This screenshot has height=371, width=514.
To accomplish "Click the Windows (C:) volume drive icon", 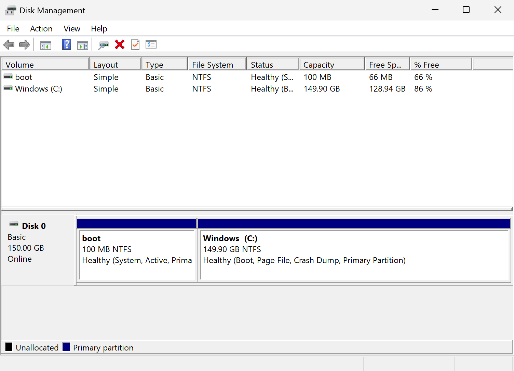I will click(x=8, y=88).
